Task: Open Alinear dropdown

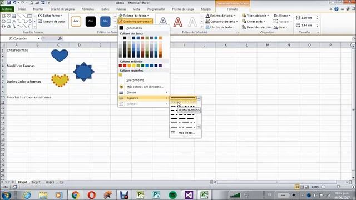Action: point(282,16)
